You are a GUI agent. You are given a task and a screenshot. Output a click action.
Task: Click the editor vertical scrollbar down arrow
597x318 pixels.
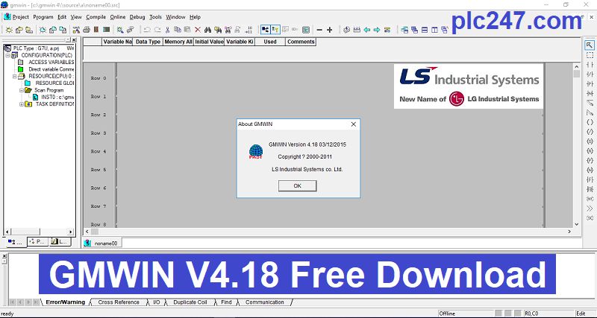[577, 224]
